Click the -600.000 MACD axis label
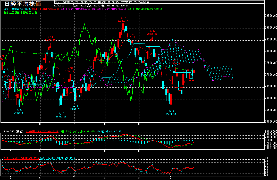 [x=271, y=148]
